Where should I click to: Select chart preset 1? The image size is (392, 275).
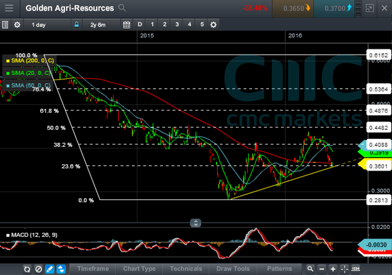point(152,24)
